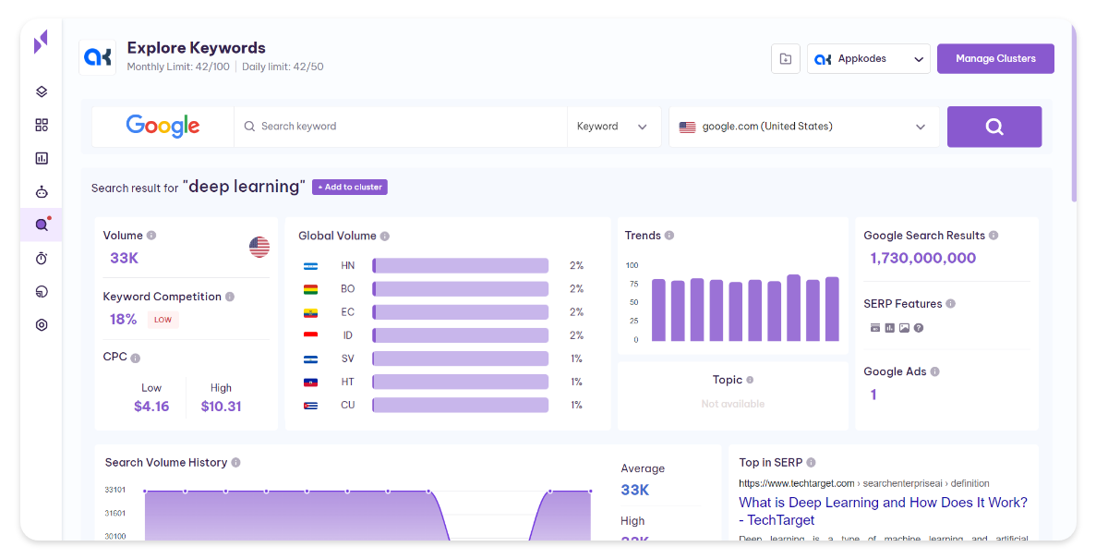Open the Keyword type dropdown
Viewport: 1096px width, 559px height.
coord(613,127)
